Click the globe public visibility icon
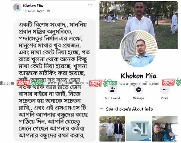181x143 pixels. [x=48, y=11]
